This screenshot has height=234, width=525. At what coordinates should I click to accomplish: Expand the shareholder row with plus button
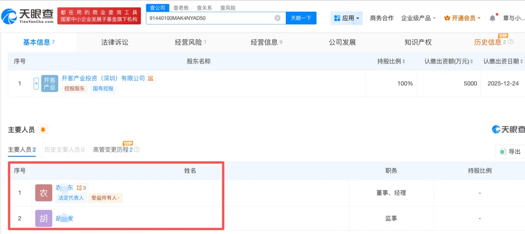point(36,84)
